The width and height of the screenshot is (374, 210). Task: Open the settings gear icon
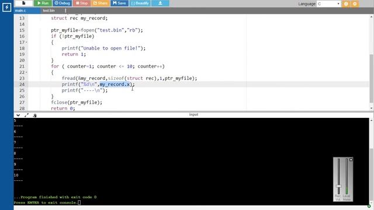pyautogui.click(x=355, y=4)
